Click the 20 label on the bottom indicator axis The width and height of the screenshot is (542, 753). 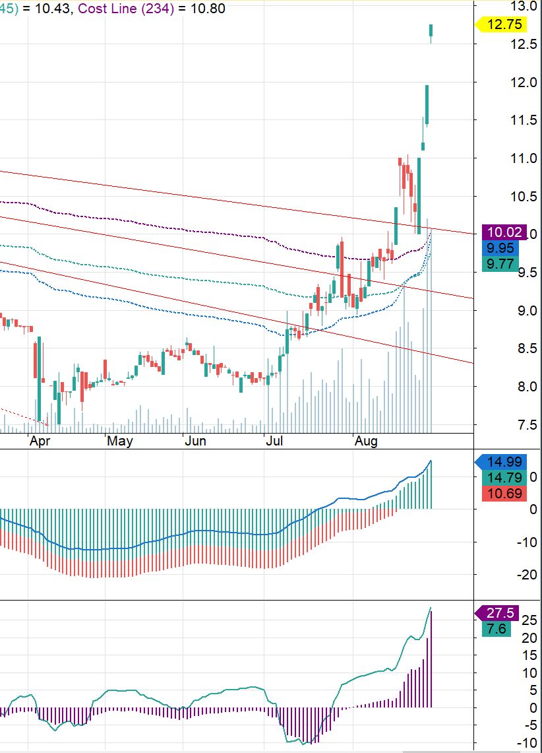tap(529, 638)
